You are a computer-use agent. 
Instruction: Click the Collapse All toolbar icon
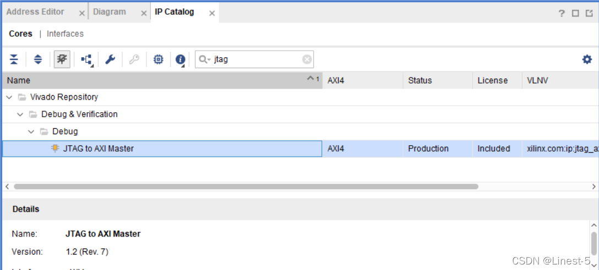pyautogui.click(x=14, y=59)
